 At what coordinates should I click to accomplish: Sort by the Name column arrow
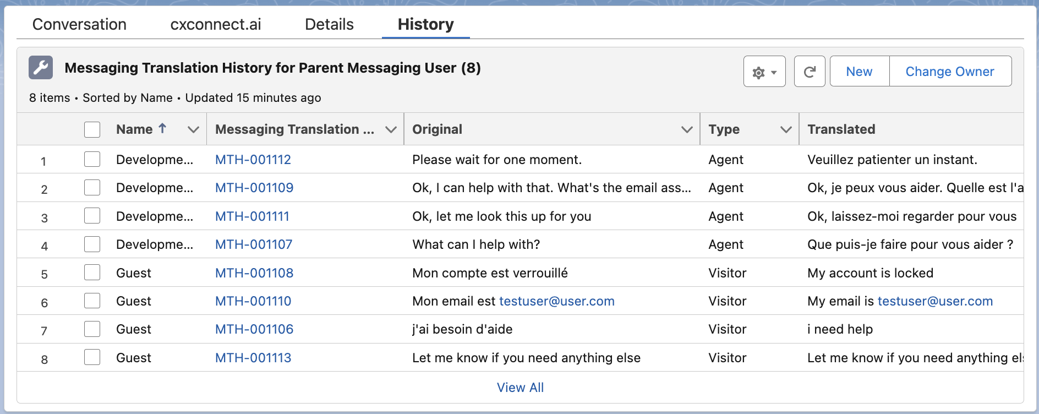[x=162, y=129]
